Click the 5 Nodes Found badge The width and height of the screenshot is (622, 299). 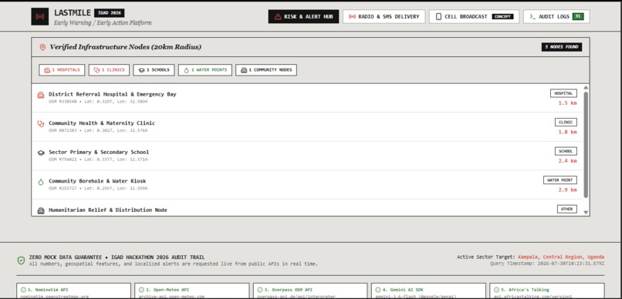[562, 47]
